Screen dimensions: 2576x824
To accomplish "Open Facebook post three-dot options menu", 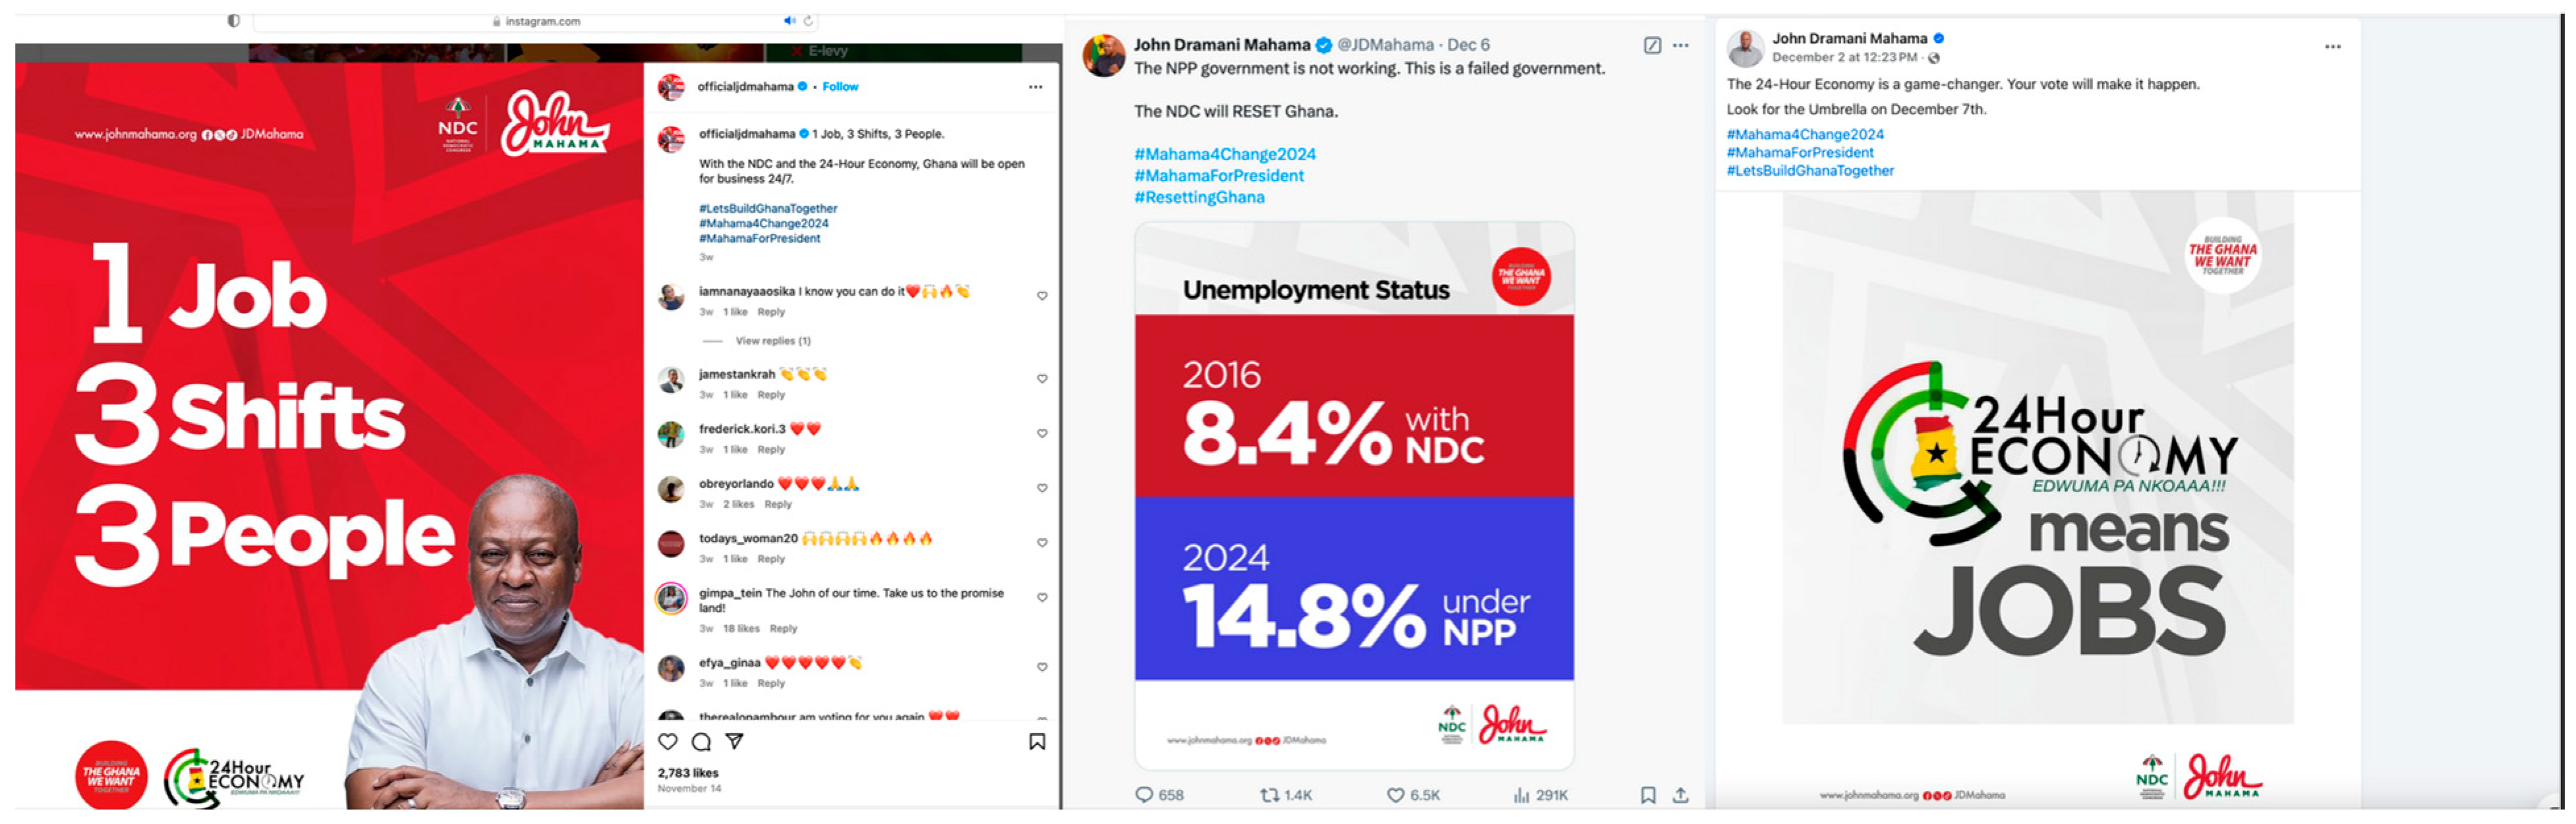I will pos(2332,47).
